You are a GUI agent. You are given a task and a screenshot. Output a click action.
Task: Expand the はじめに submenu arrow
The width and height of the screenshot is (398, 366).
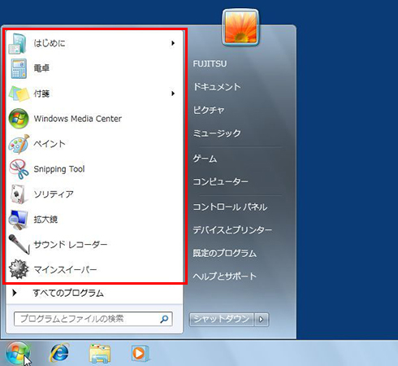(173, 43)
